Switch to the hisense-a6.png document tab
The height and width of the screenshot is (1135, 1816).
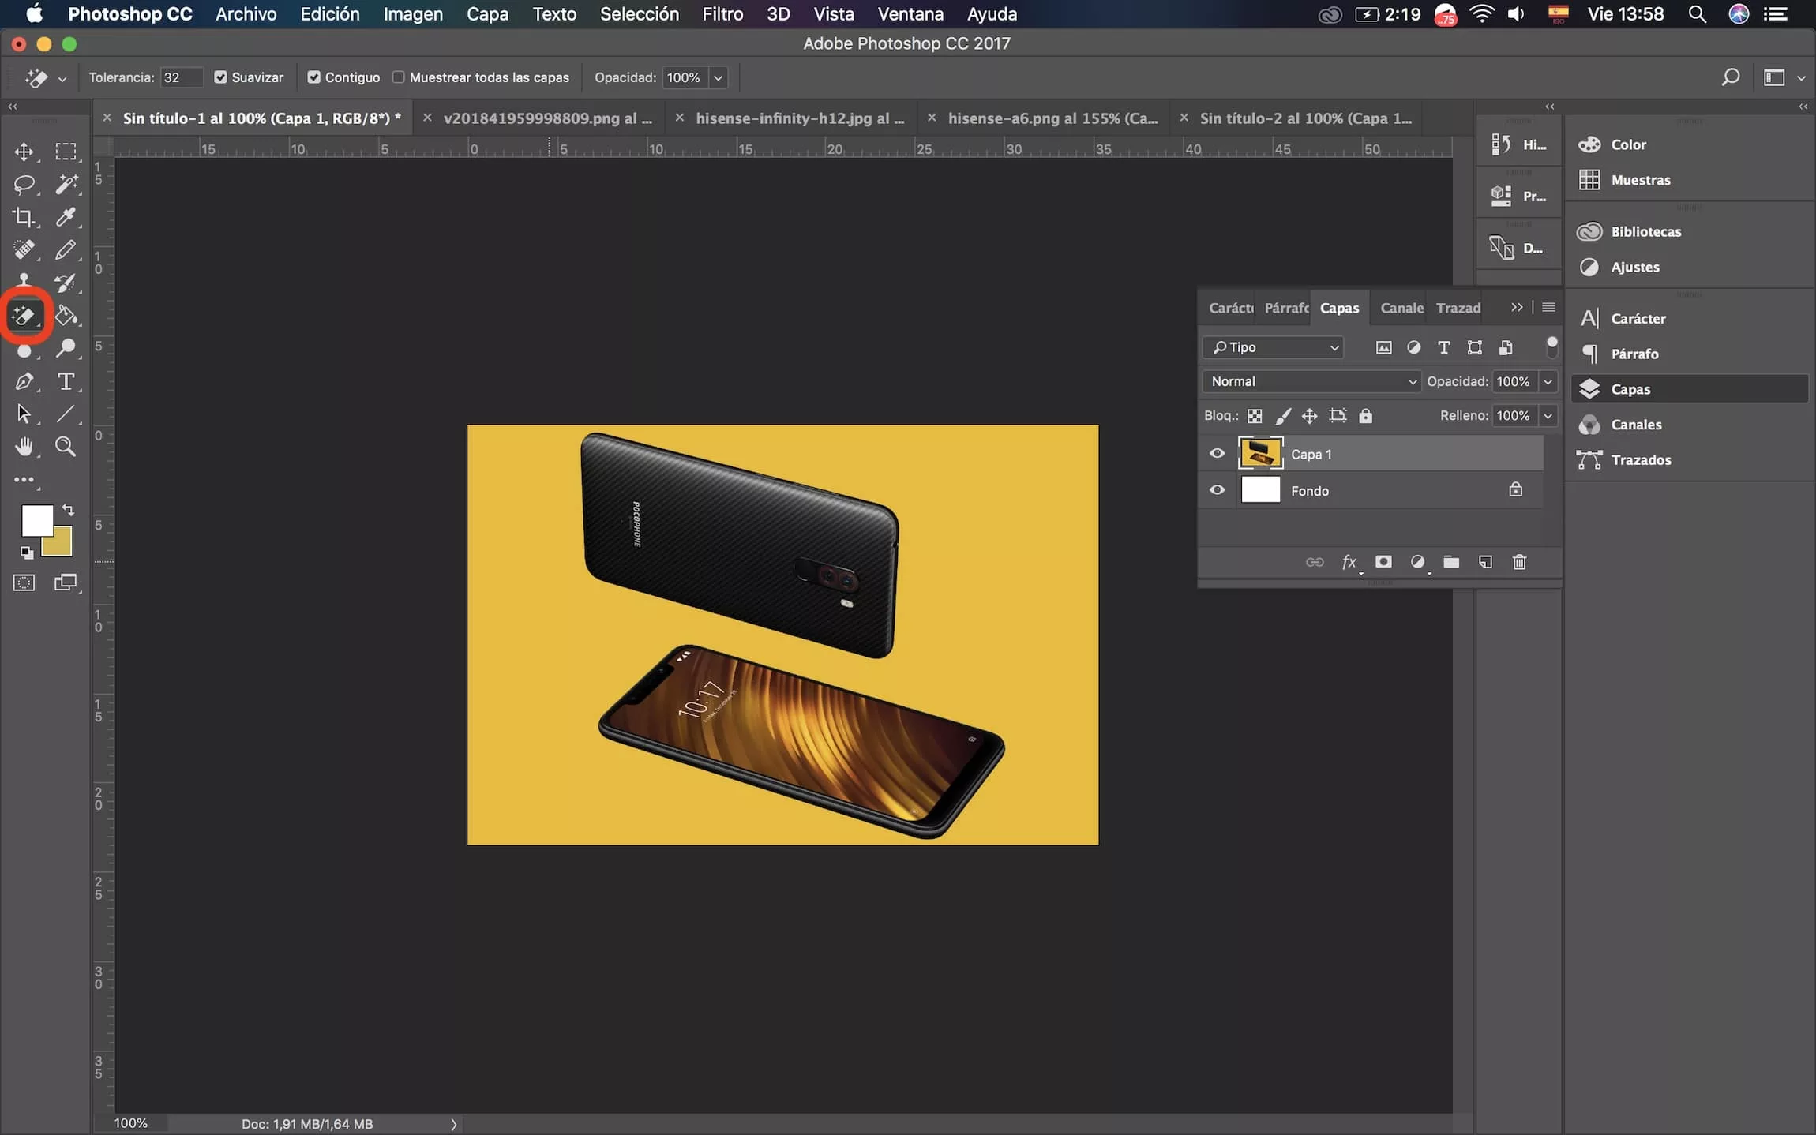1052,118
